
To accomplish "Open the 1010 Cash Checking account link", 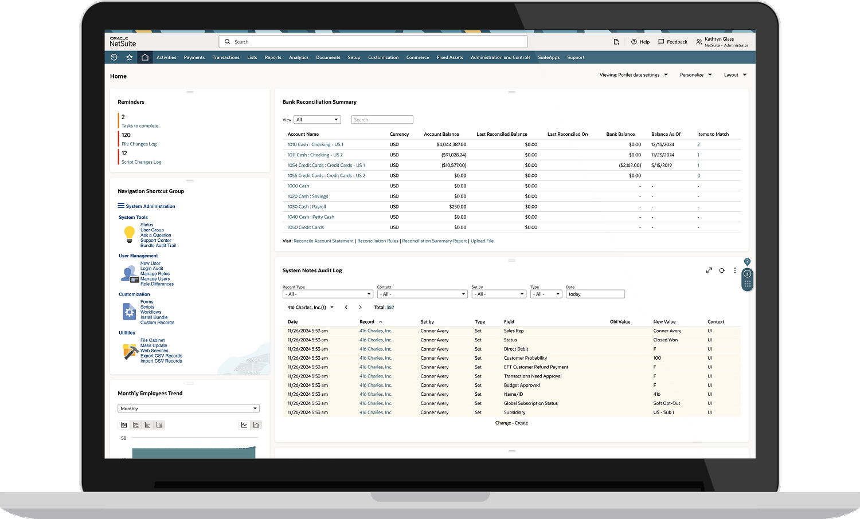I will tap(315, 144).
